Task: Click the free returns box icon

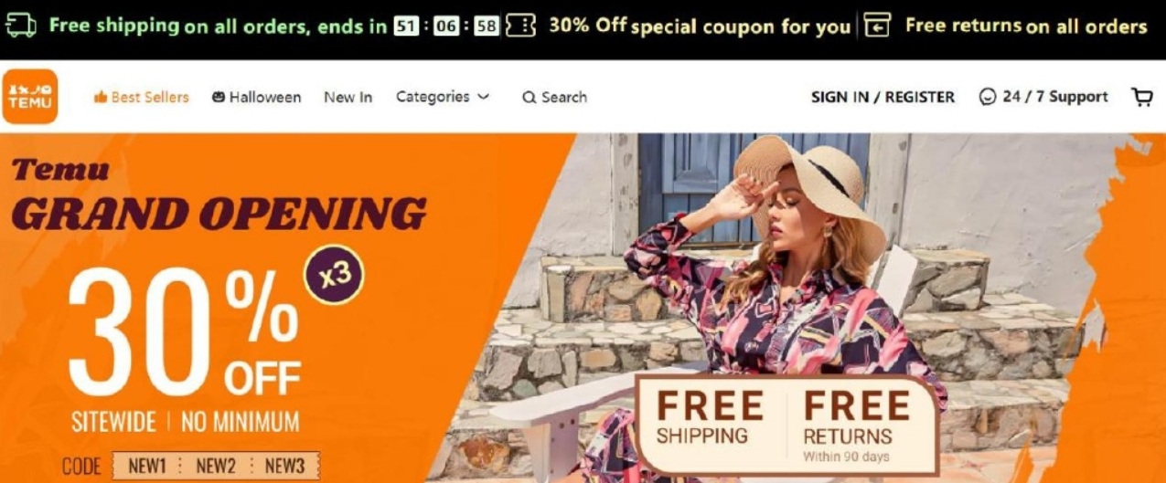Action: (x=877, y=26)
